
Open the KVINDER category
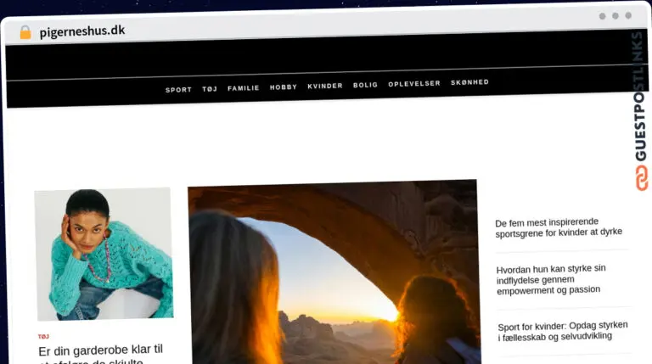(325, 86)
